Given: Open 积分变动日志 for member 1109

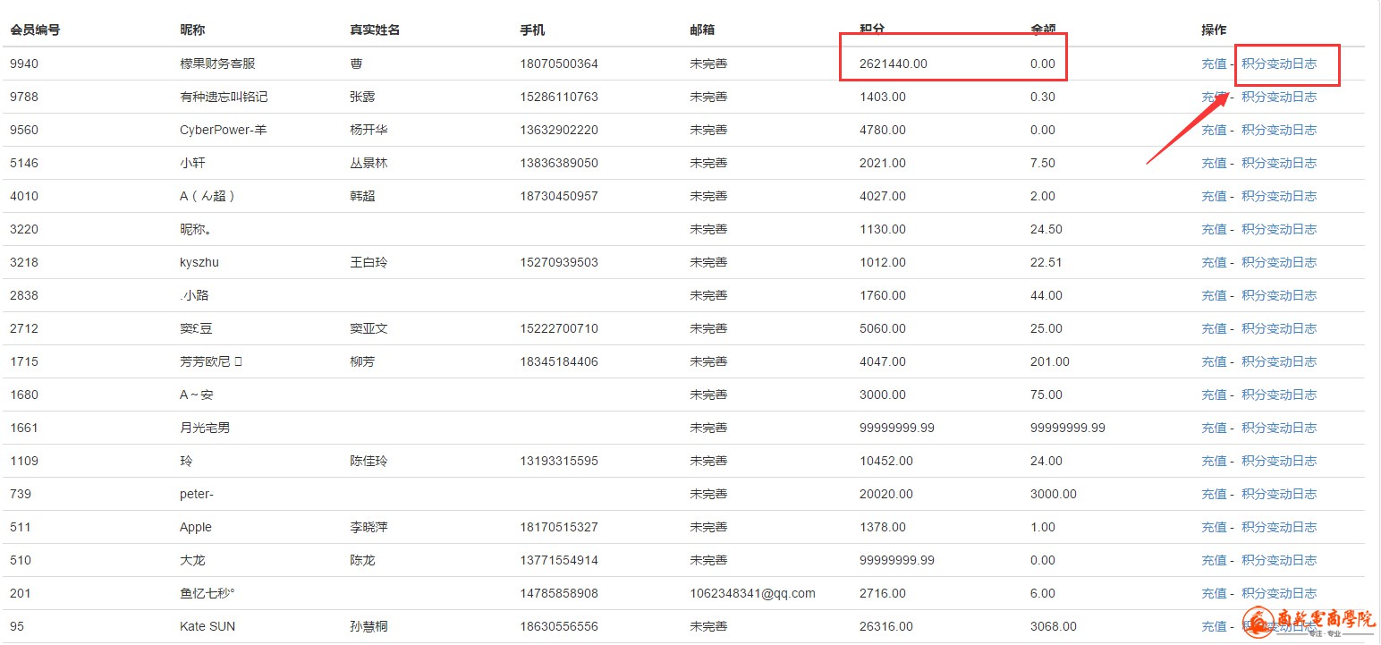Looking at the screenshot, I should 1279,461.
